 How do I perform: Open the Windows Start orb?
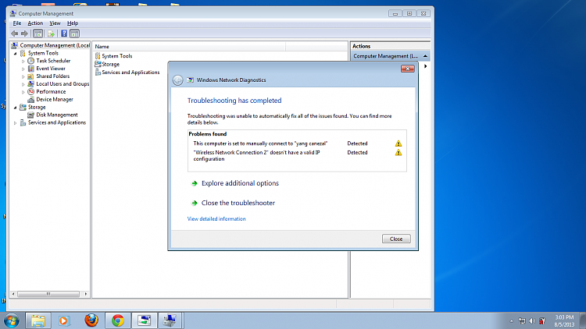point(12,320)
